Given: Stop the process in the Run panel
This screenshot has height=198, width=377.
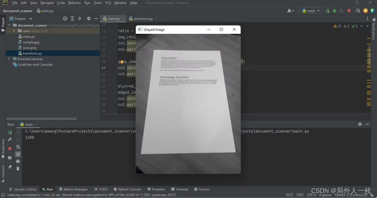Looking at the screenshot, I should coord(10,148).
